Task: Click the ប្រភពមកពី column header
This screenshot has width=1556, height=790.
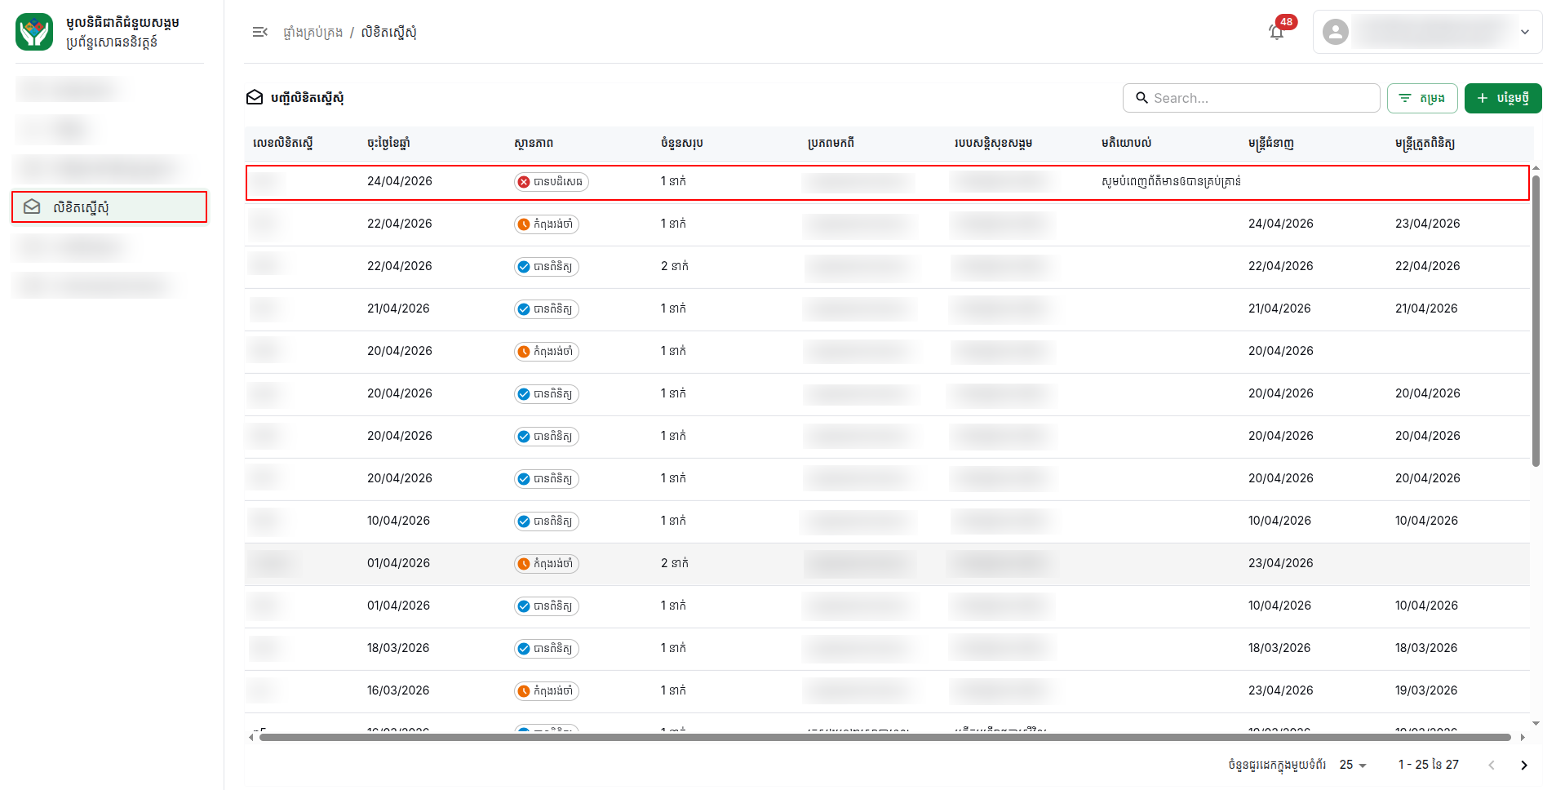Action: (x=831, y=143)
